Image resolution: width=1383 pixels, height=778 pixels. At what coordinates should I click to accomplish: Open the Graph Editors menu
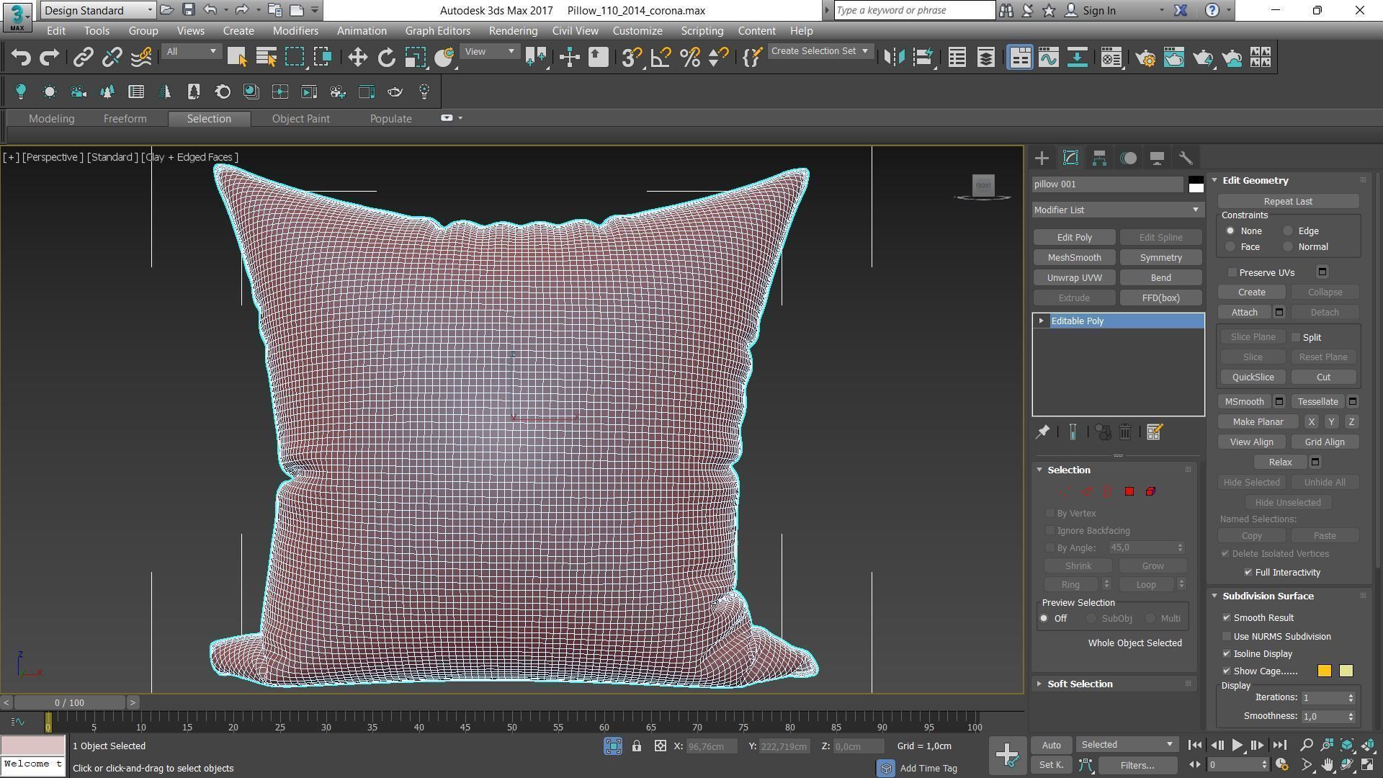(437, 31)
